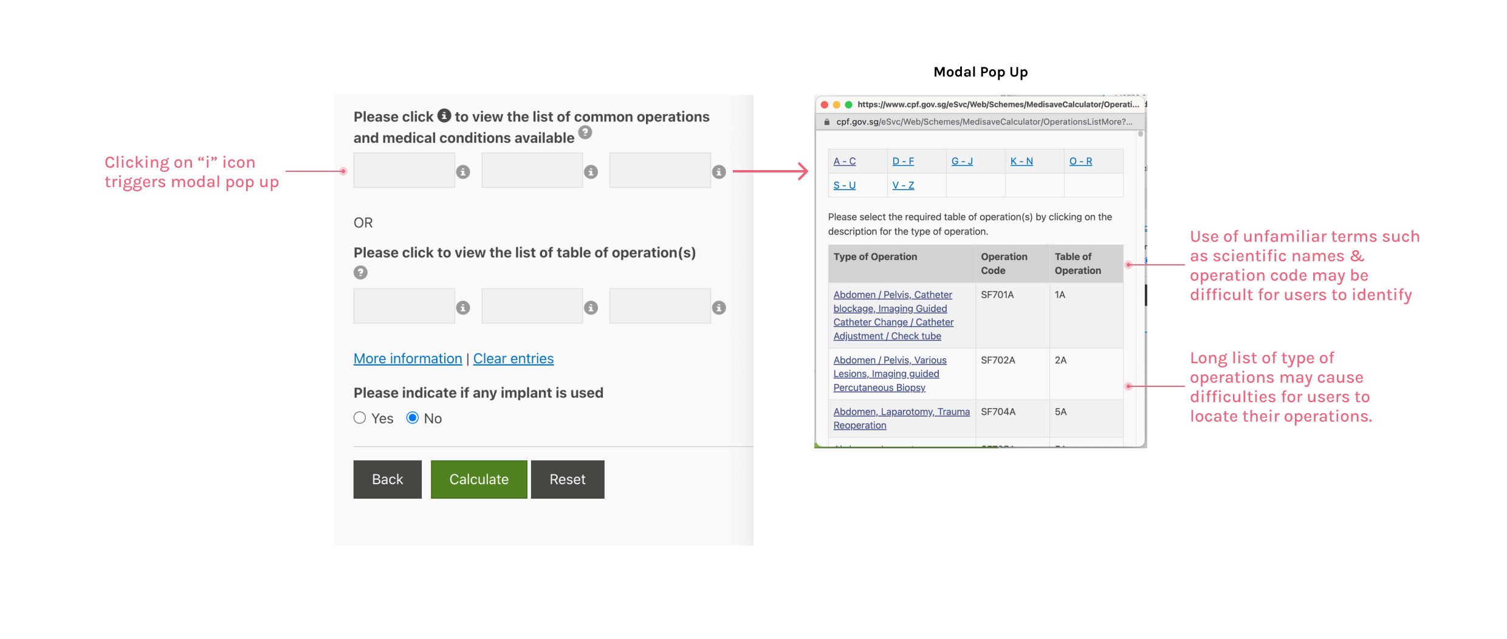Open 'Abdomen / Pelvis, Catheter blockage' operation link
1507x639 pixels.
(x=893, y=315)
